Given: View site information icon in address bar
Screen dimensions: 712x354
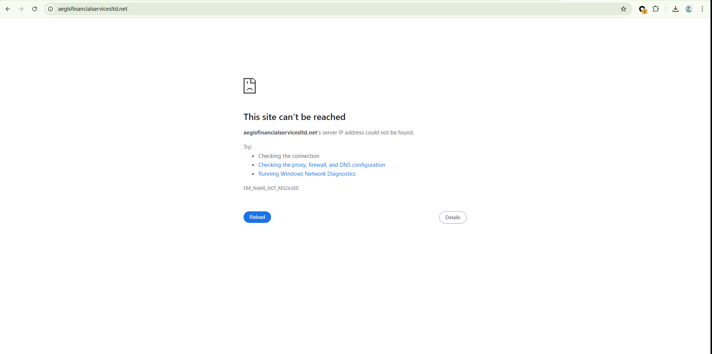Looking at the screenshot, I should coord(51,9).
